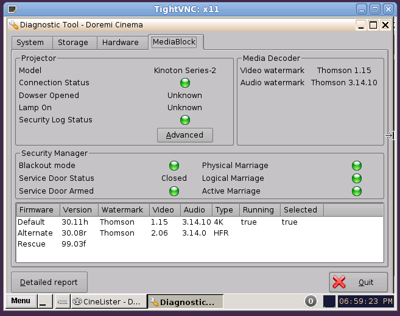Click the Blackout mode green indicator
This screenshot has width=400, height=316.
coord(174,166)
